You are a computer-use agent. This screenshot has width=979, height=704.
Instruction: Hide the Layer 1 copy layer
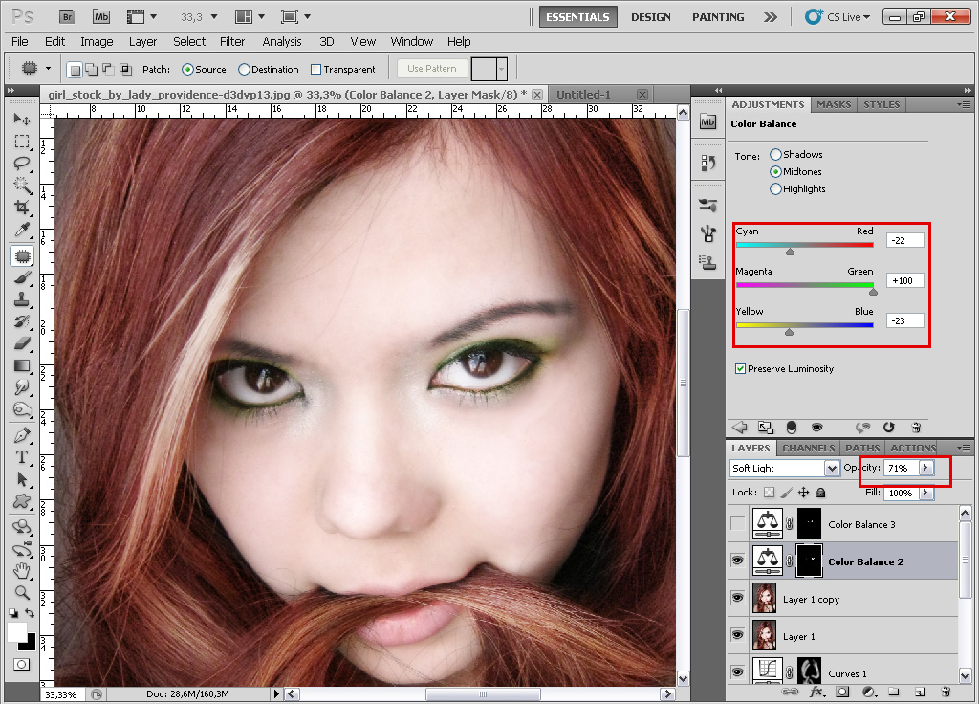[737, 599]
